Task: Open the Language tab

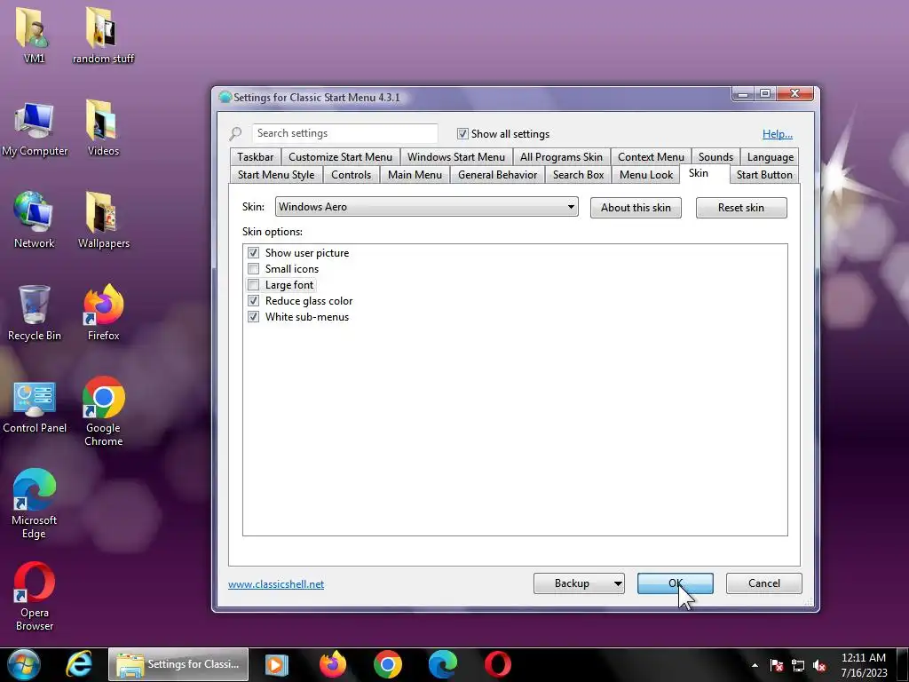Action: coord(770,157)
